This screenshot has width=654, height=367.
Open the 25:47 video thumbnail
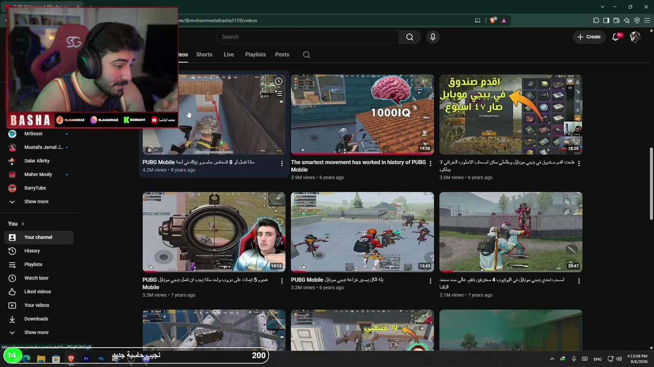coord(511,232)
